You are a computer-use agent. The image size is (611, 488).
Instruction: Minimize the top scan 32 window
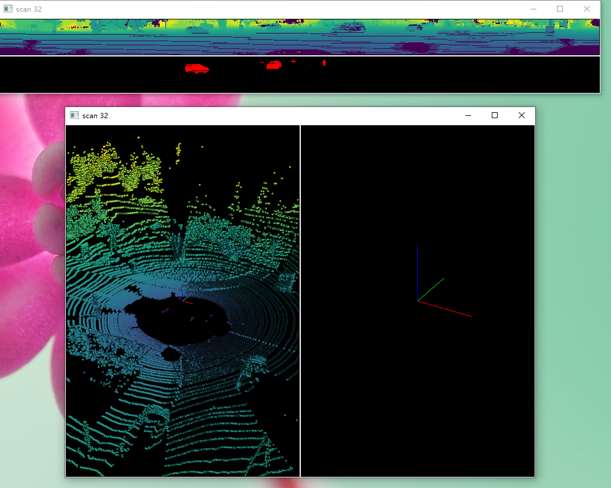pyautogui.click(x=533, y=9)
